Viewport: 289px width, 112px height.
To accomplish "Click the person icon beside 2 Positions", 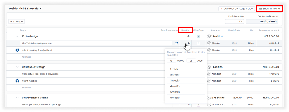I will pyautogui.click(x=209, y=98).
